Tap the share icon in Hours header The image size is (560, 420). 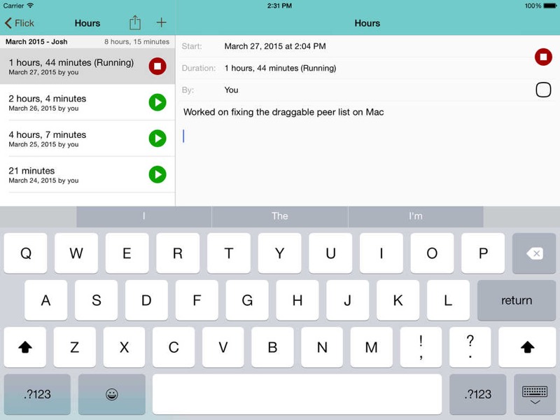(x=134, y=23)
